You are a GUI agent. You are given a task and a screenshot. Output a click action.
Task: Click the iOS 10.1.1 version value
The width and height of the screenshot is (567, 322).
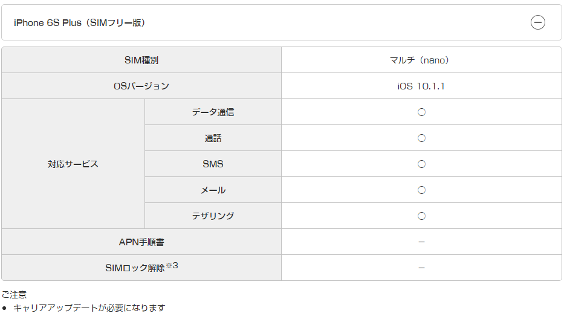pyautogui.click(x=421, y=86)
